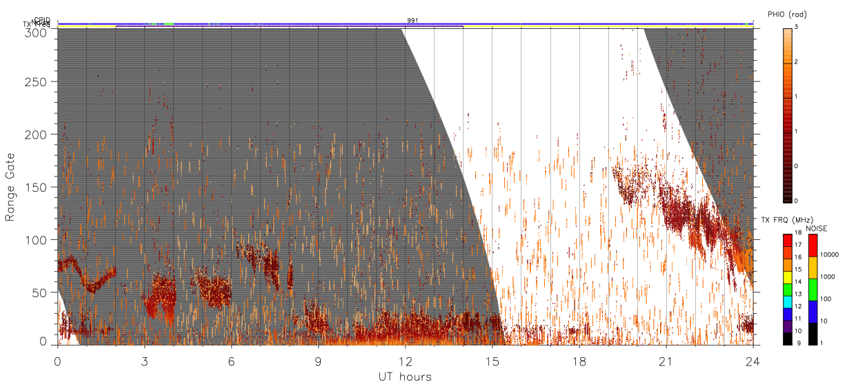Click the '10' label in NOISE legend
This screenshot has width=847, height=391.
[824, 321]
